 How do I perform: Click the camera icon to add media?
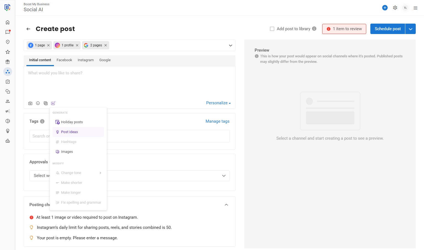(x=30, y=103)
